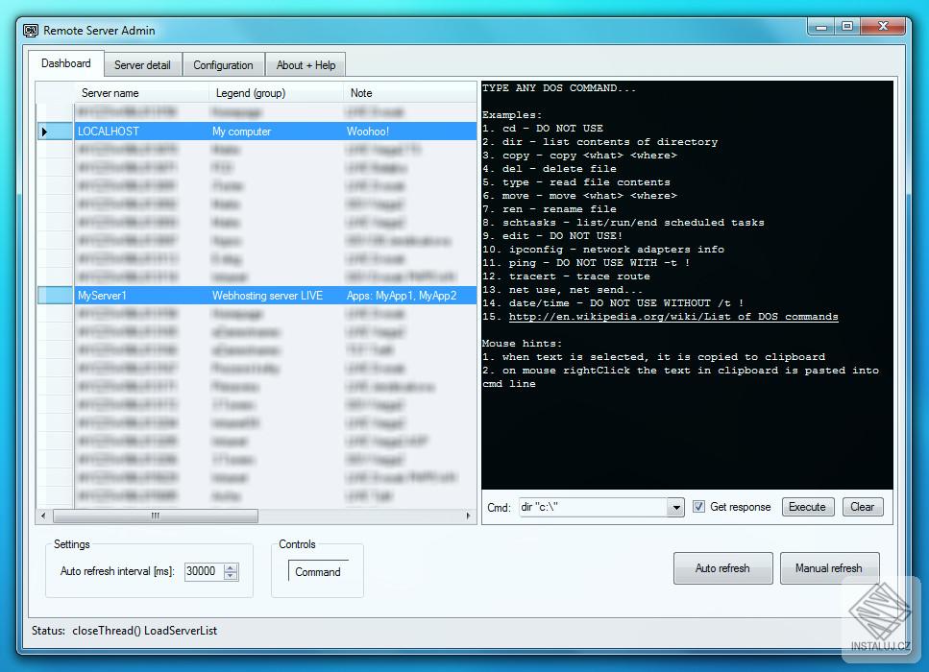Click the horizontal scrollbar below the server list
929x672 pixels.
[154, 516]
